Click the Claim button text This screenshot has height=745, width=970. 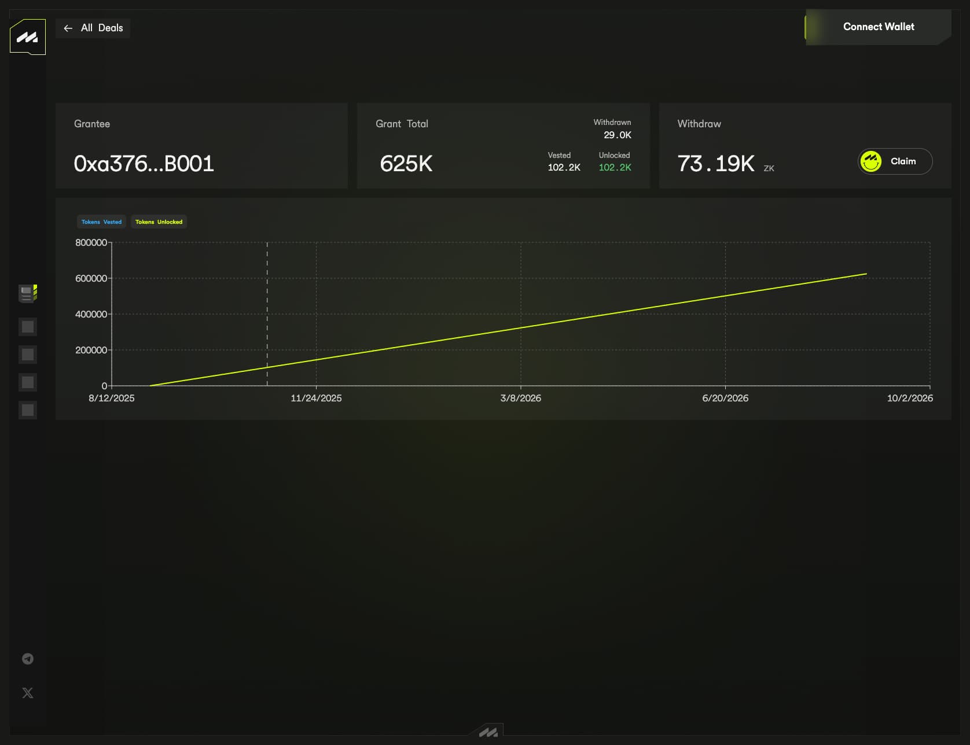pyautogui.click(x=903, y=161)
